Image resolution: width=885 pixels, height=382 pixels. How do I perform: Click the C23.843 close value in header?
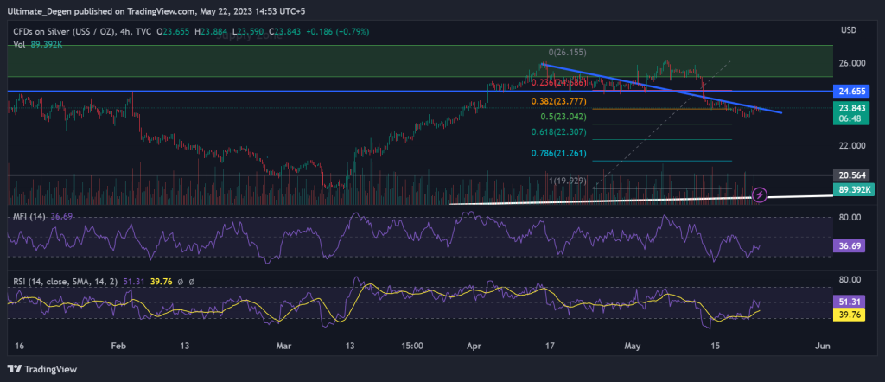click(x=285, y=32)
